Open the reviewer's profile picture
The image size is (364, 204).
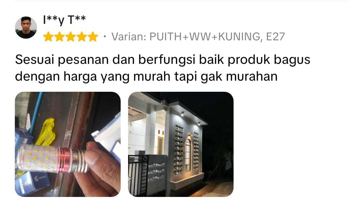click(26, 28)
